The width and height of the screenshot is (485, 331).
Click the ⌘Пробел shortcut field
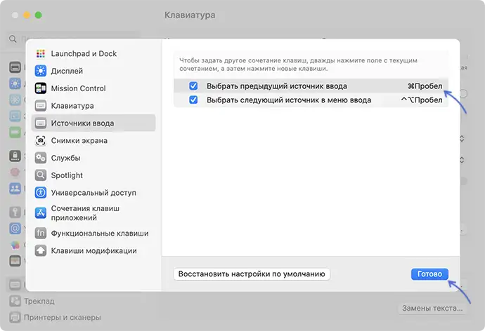point(425,86)
